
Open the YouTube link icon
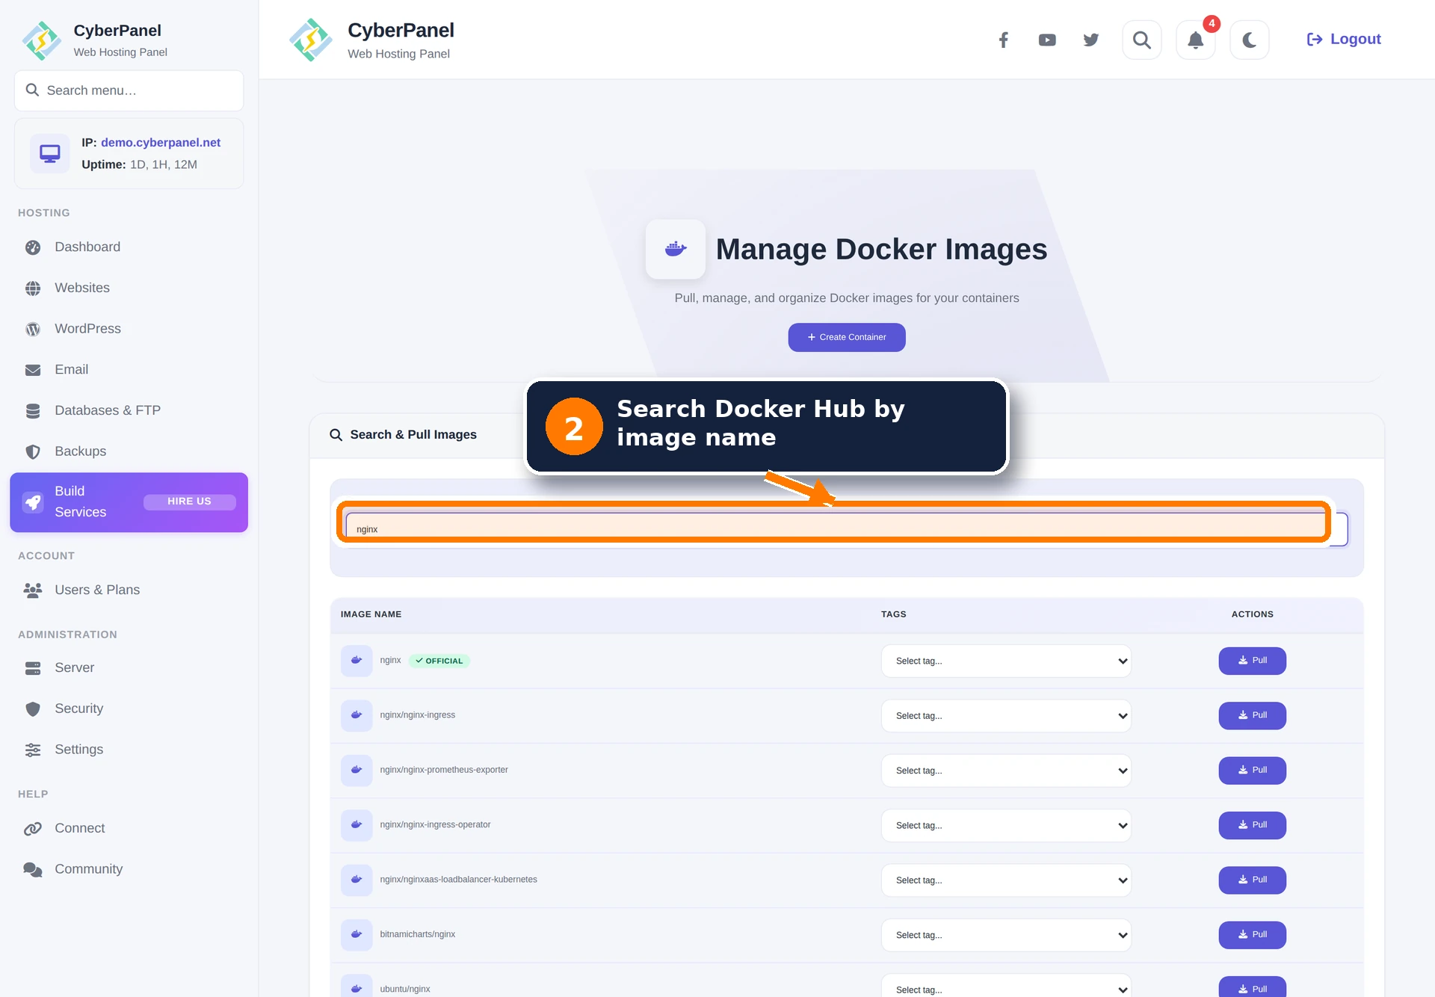tap(1047, 40)
